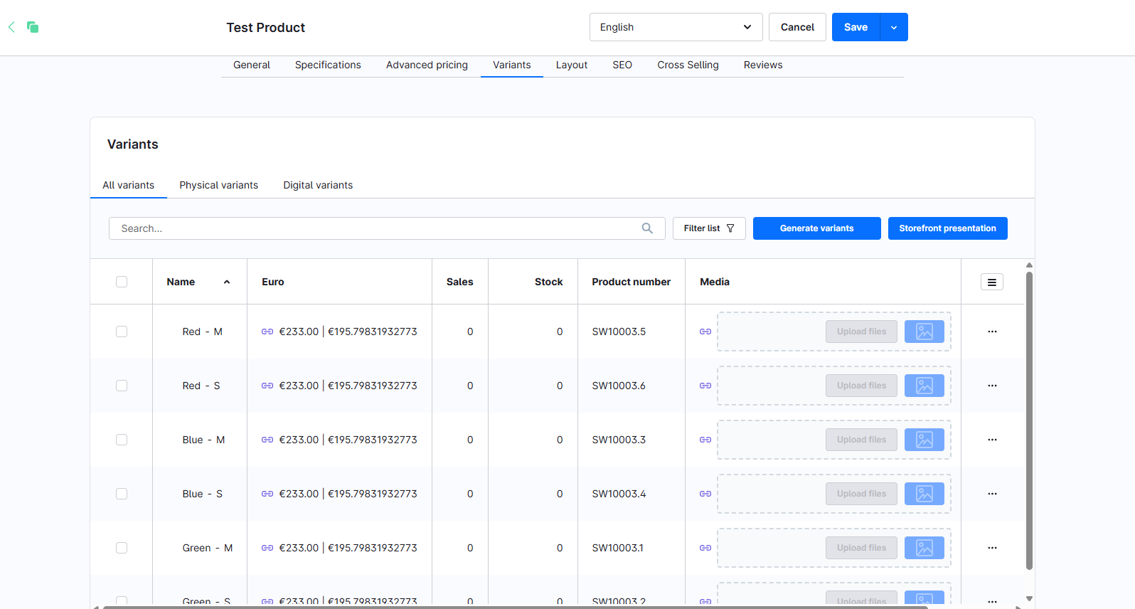Click price inheritance link icon for Green - M

(x=267, y=548)
